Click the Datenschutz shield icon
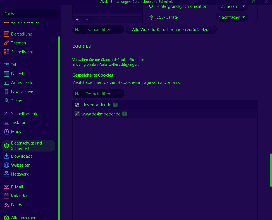 6,146
